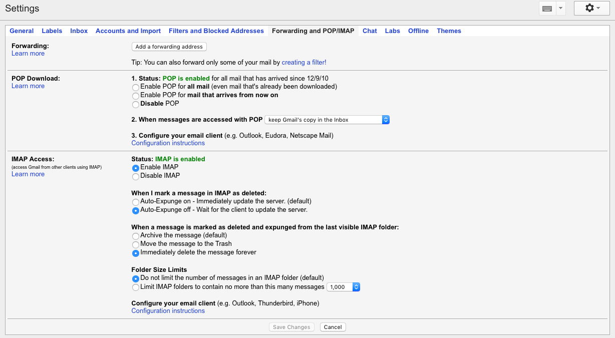Open the 1,000 messages limit dropdown
This screenshot has width=615, height=338.
(344, 287)
